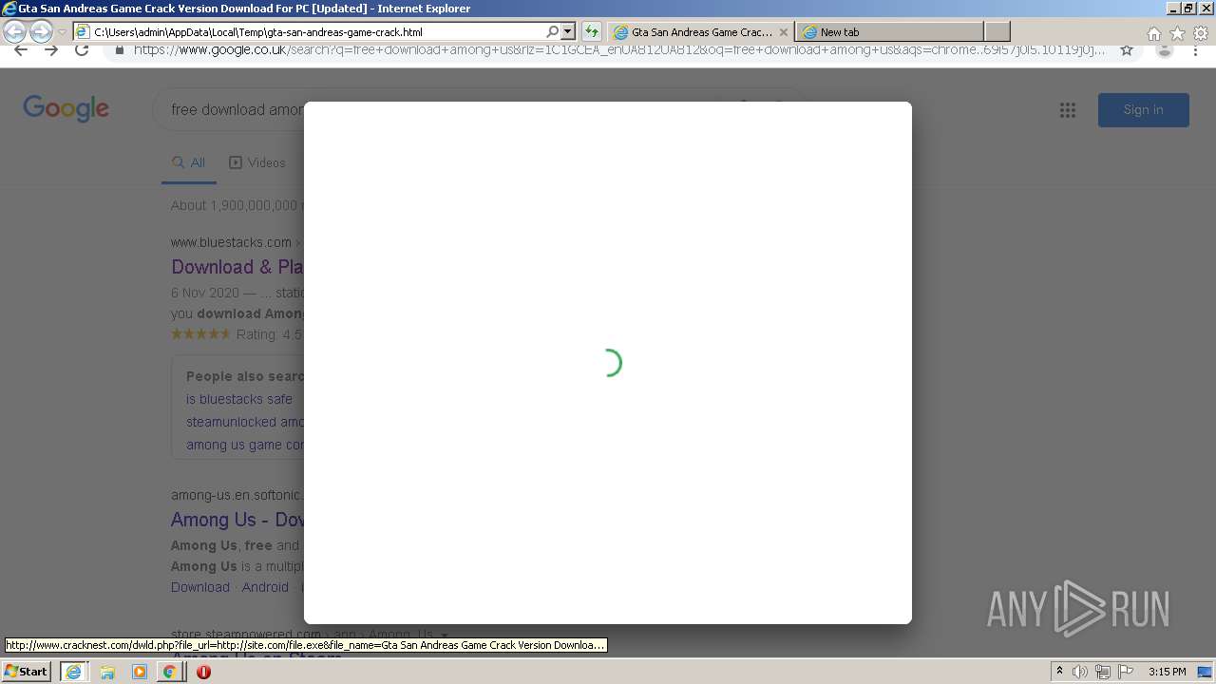Open the volume speaker tray icon
Screen dimensions: 1216x684
(1080, 672)
